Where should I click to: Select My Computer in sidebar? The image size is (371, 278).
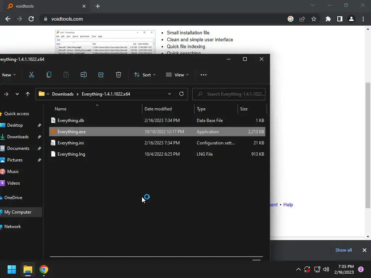click(21, 212)
